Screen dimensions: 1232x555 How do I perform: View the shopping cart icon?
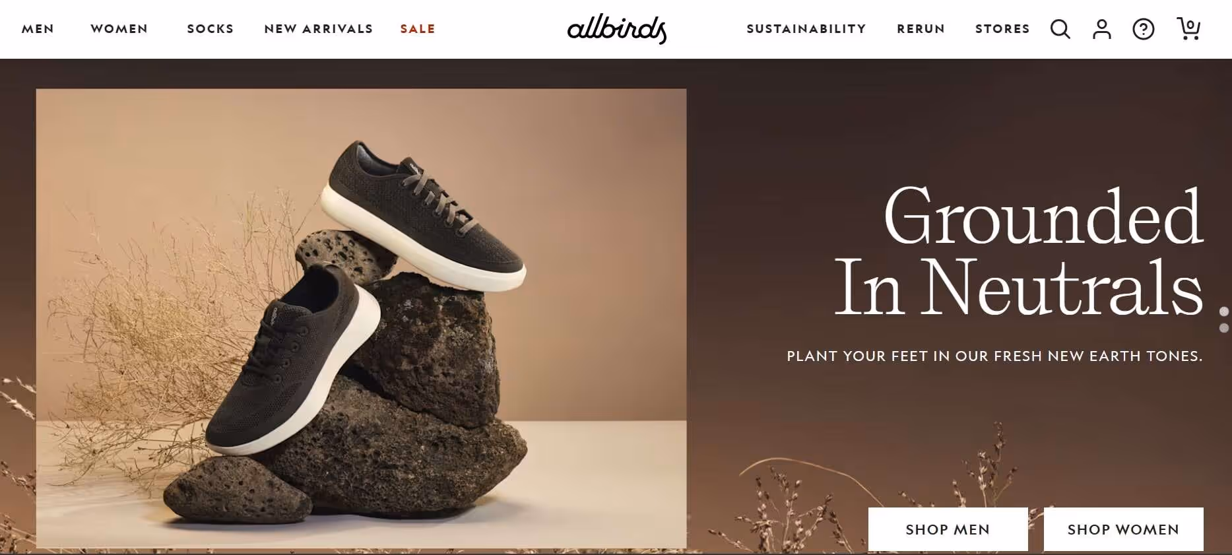coord(1188,28)
